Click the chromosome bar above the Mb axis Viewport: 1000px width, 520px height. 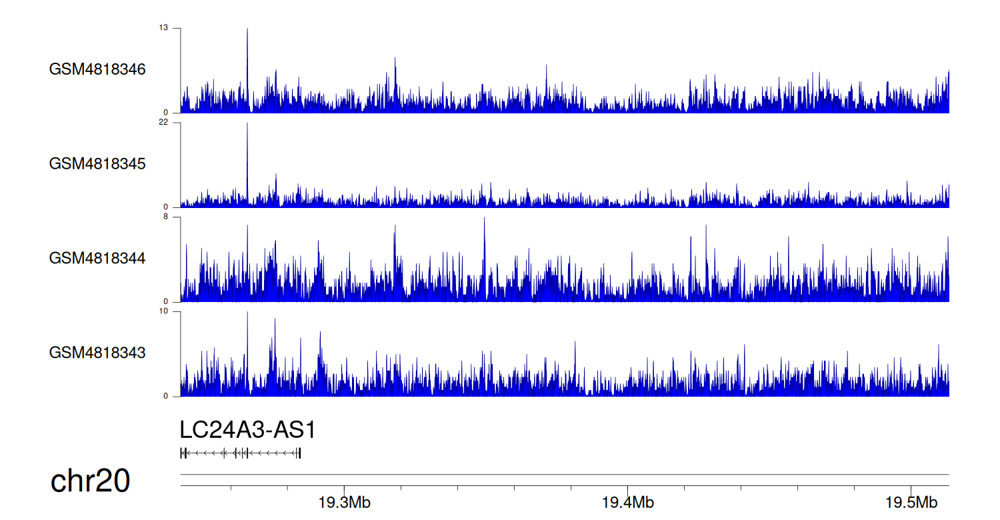point(564,475)
